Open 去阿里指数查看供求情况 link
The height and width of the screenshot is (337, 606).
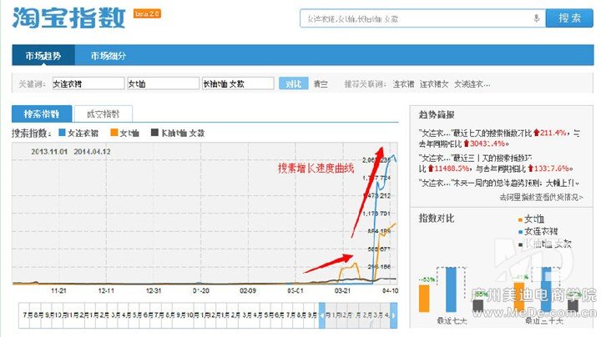click(541, 197)
